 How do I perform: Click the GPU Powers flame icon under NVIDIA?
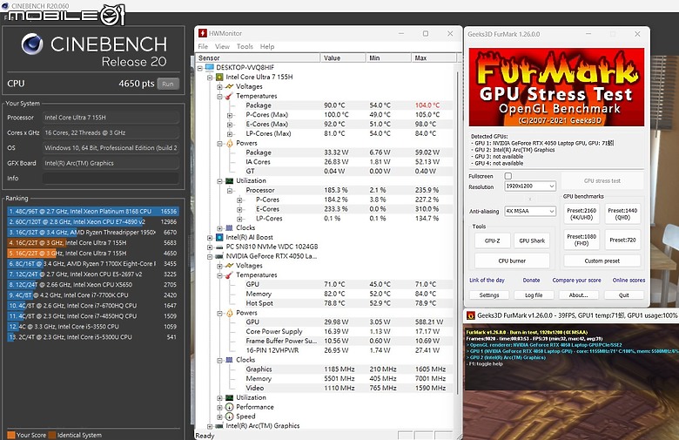230,313
